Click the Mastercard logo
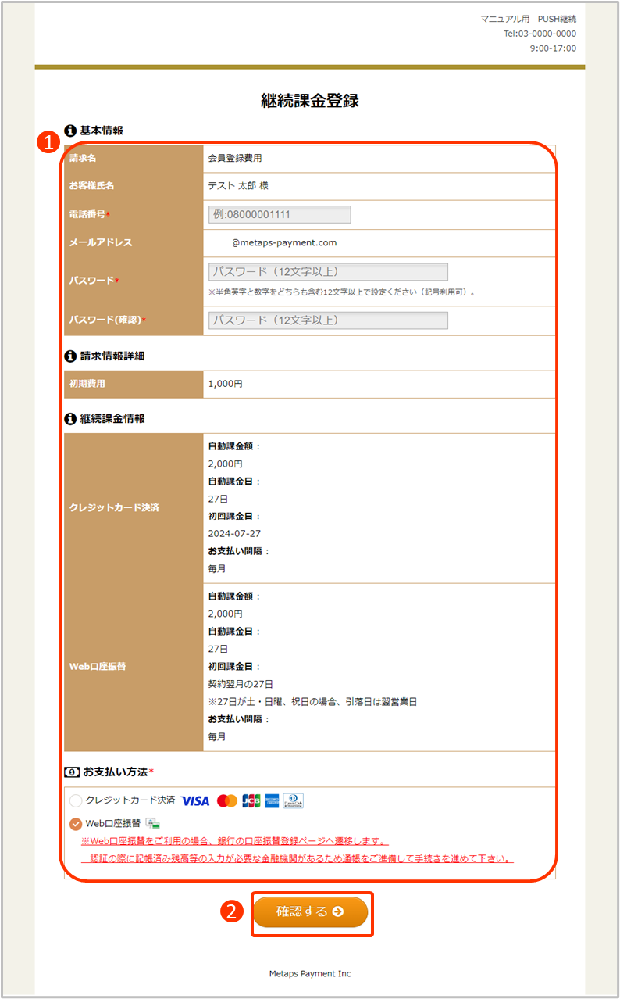Image resolution: width=620 pixels, height=999 pixels. pos(227,800)
